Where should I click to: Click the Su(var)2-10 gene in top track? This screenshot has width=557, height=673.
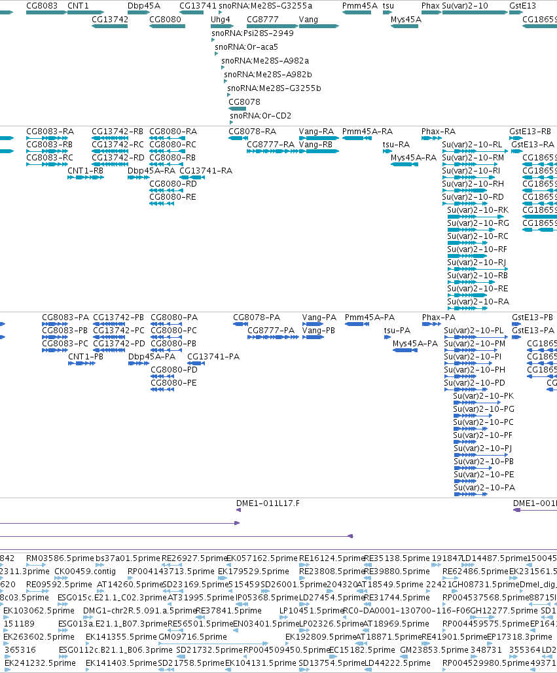[x=475, y=12]
